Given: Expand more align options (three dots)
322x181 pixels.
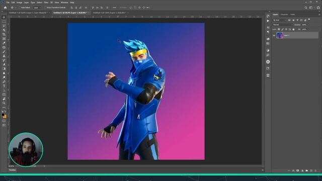Looking at the screenshot, I should (114, 8).
